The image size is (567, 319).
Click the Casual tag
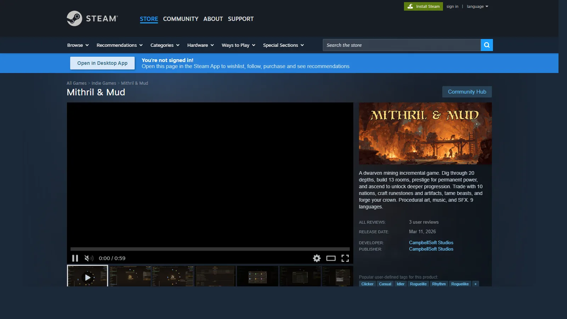pyautogui.click(x=385, y=284)
